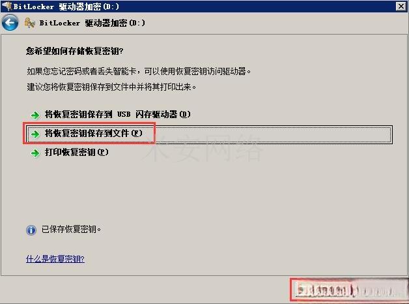
Task: Click the 建议您将恢复密钥保存到文件中 recommendation text
Action: tap(111, 87)
